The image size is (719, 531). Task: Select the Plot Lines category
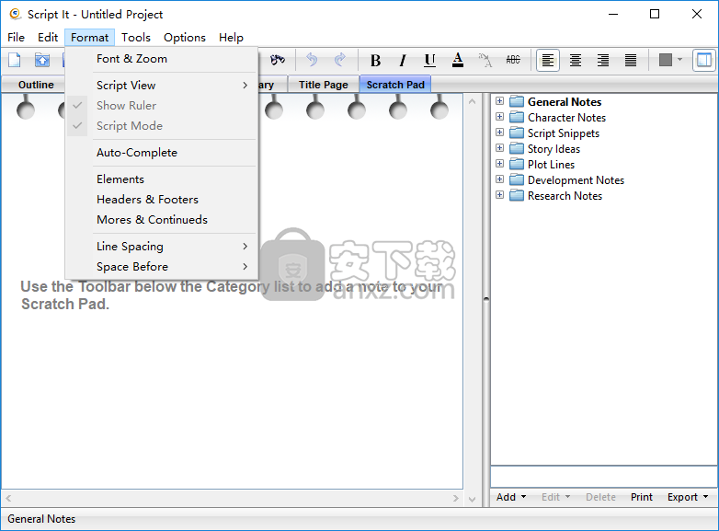point(551,165)
